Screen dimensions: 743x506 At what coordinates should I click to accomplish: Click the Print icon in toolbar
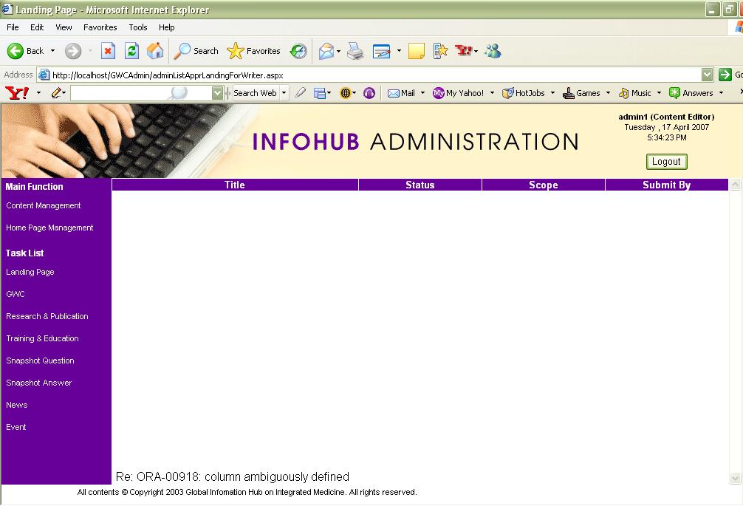(355, 51)
